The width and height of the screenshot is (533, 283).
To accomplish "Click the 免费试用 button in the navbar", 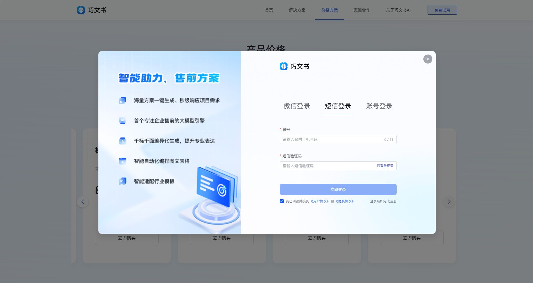I will [442, 10].
